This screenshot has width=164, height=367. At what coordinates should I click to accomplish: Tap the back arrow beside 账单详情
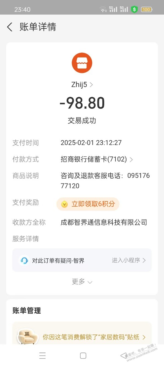coord(10,27)
